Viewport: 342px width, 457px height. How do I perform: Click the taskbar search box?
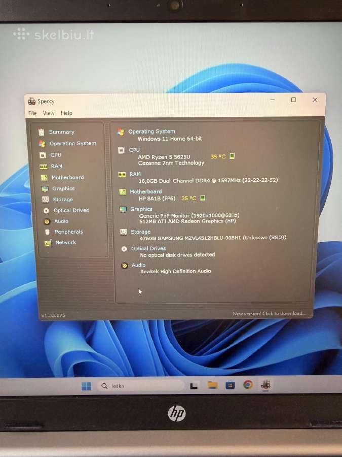(140, 386)
